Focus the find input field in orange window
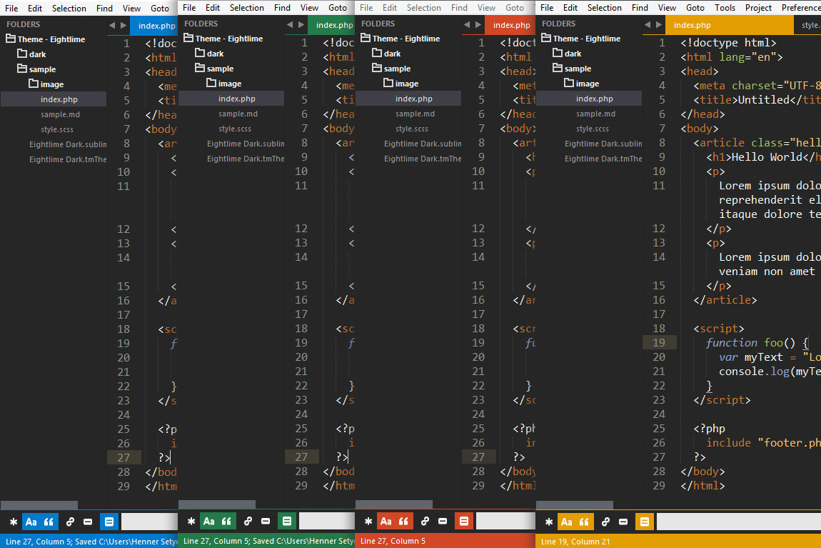Image resolution: width=821 pixels, height=548 pixels. [x=738, y=522]
